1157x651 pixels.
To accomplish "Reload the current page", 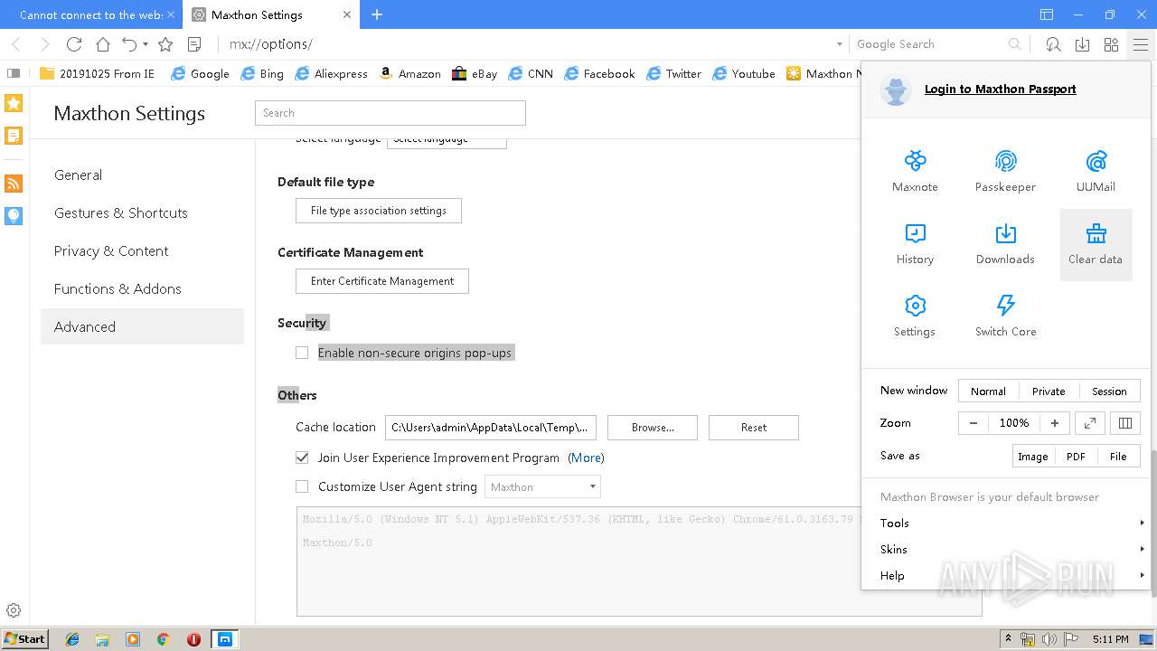I will (x=74, y=44).
